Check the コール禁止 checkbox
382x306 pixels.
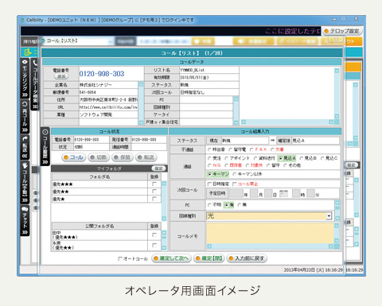pyautogui.click(x=234, y=184)
